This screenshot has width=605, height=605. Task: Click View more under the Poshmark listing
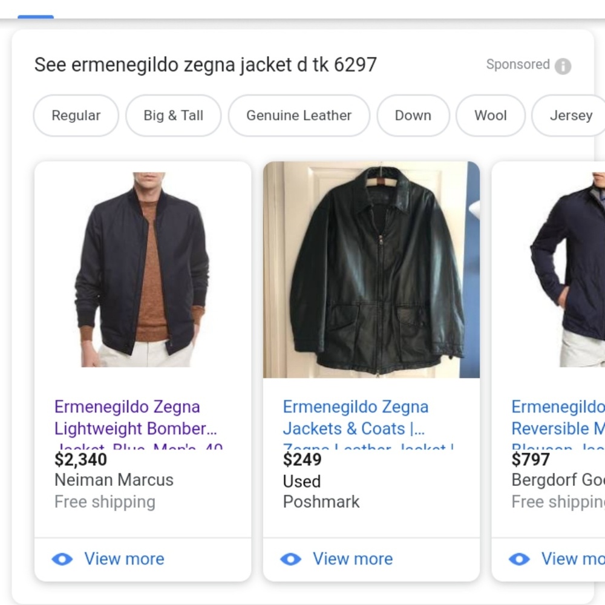coord(352,558)
